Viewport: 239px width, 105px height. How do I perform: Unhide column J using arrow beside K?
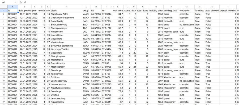click(x=113, y=7)
